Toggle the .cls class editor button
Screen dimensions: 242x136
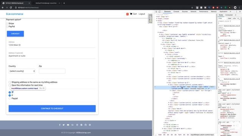(234, 19)
